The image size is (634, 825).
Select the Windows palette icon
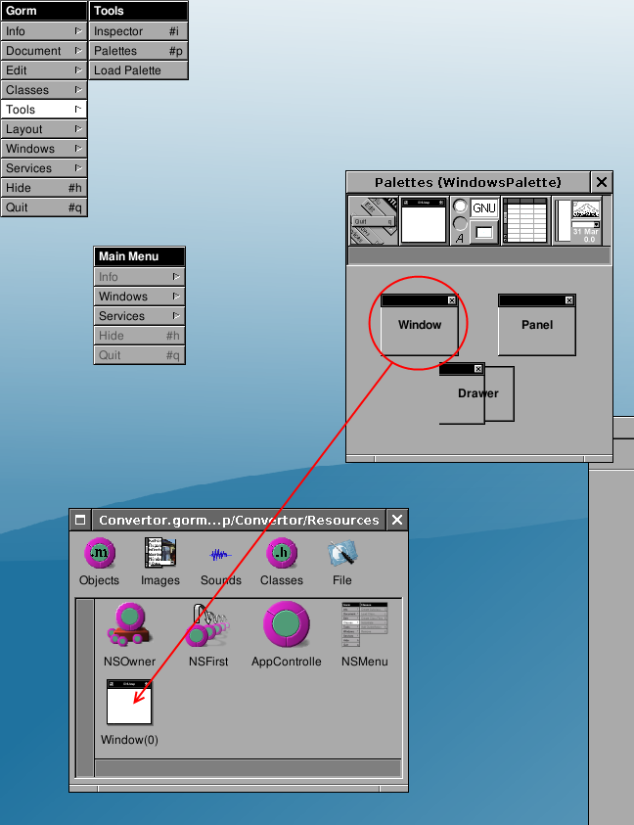tap(424, 220)
